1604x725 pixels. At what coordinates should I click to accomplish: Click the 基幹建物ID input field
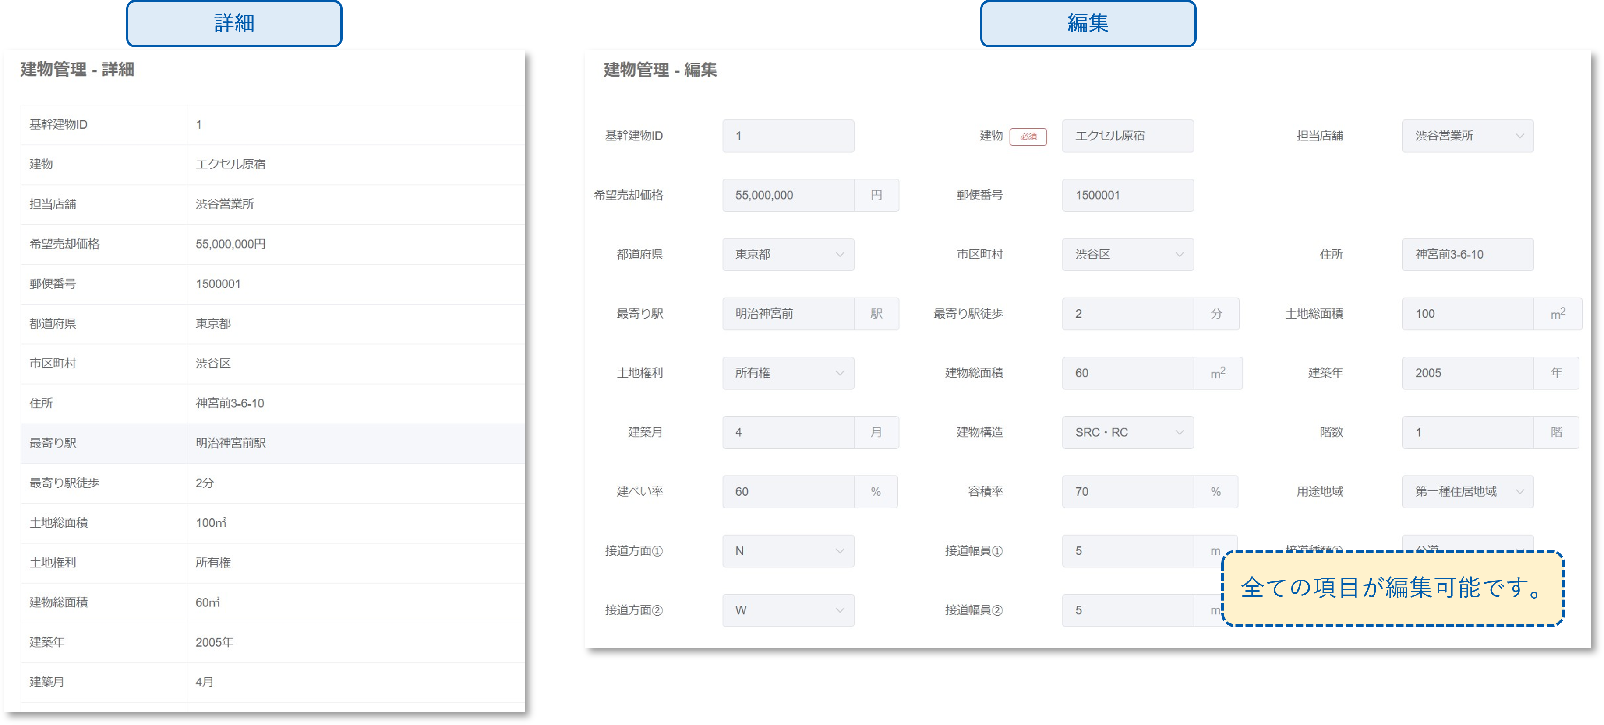788,136
